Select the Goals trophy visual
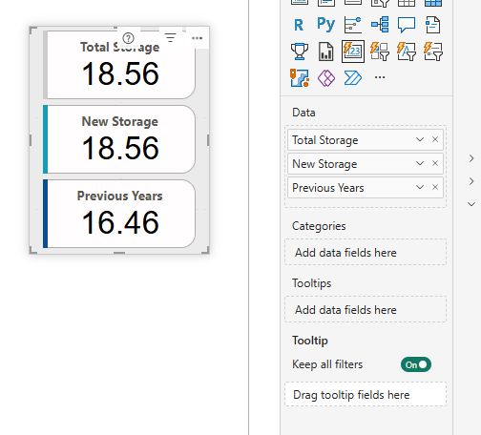The height and width of the screenshot is (435, 481). click(x=300, y=52)
